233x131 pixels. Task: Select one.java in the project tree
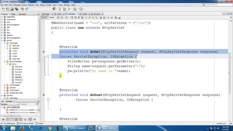19,77
